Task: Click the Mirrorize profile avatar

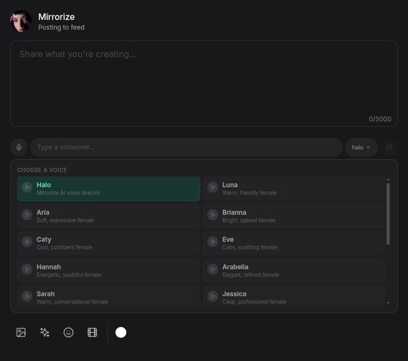Action: pos(21,21)
